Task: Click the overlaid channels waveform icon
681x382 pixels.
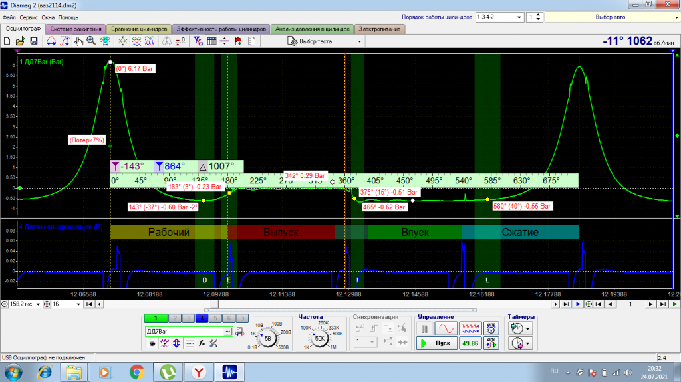Action: coord(150,41)
